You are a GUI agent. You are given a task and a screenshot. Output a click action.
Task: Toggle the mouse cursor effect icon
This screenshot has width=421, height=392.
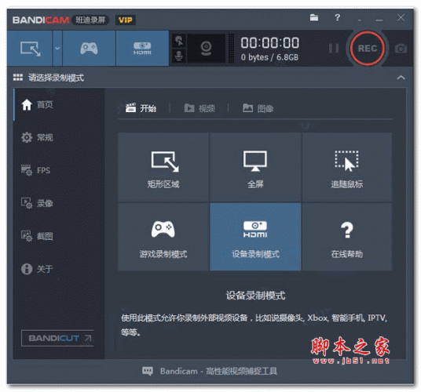coord(179,41)
